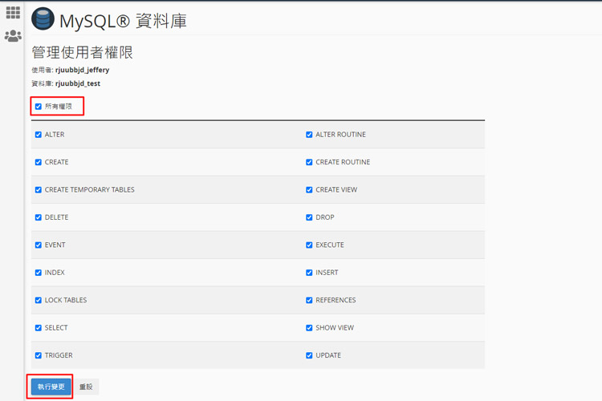The image size is (602, 401).
Task: Click the MySQL® 資料庫 page title
Action: coord(123,21)
